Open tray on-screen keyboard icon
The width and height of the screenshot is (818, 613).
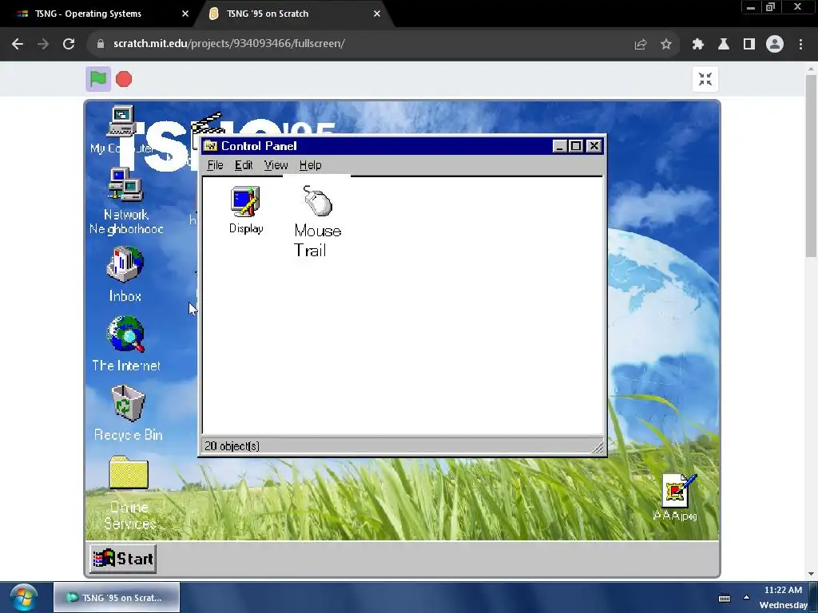tap(725, 598)
